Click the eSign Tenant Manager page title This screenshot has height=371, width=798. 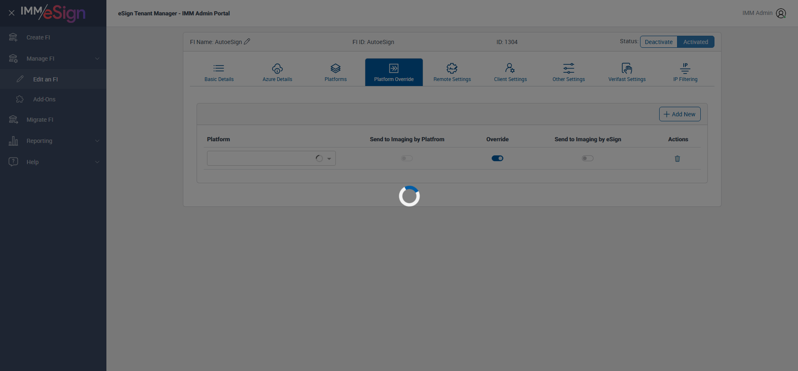[x=174, y=13]
